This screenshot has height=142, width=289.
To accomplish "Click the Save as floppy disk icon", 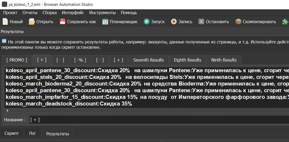I will [x=62, y=22].
